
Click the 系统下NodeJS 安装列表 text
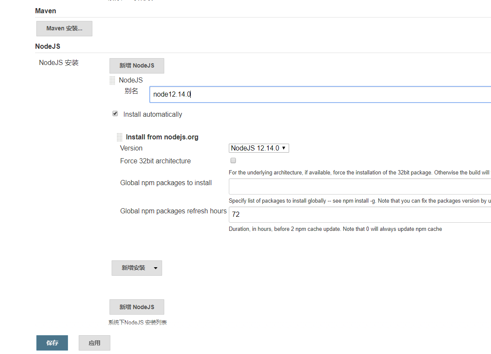137,322
